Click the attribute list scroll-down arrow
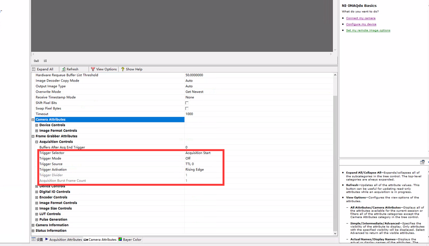This screenshot has height=246, width=429. tap(335, 234)
